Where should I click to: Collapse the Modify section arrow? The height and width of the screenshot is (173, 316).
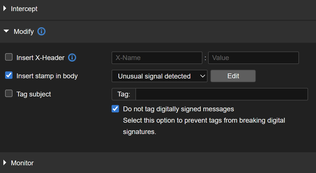click(x=6, y=31)
